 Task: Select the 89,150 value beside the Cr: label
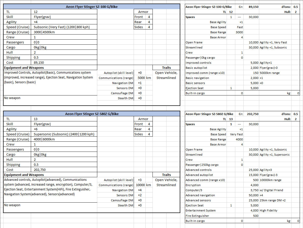253,7
